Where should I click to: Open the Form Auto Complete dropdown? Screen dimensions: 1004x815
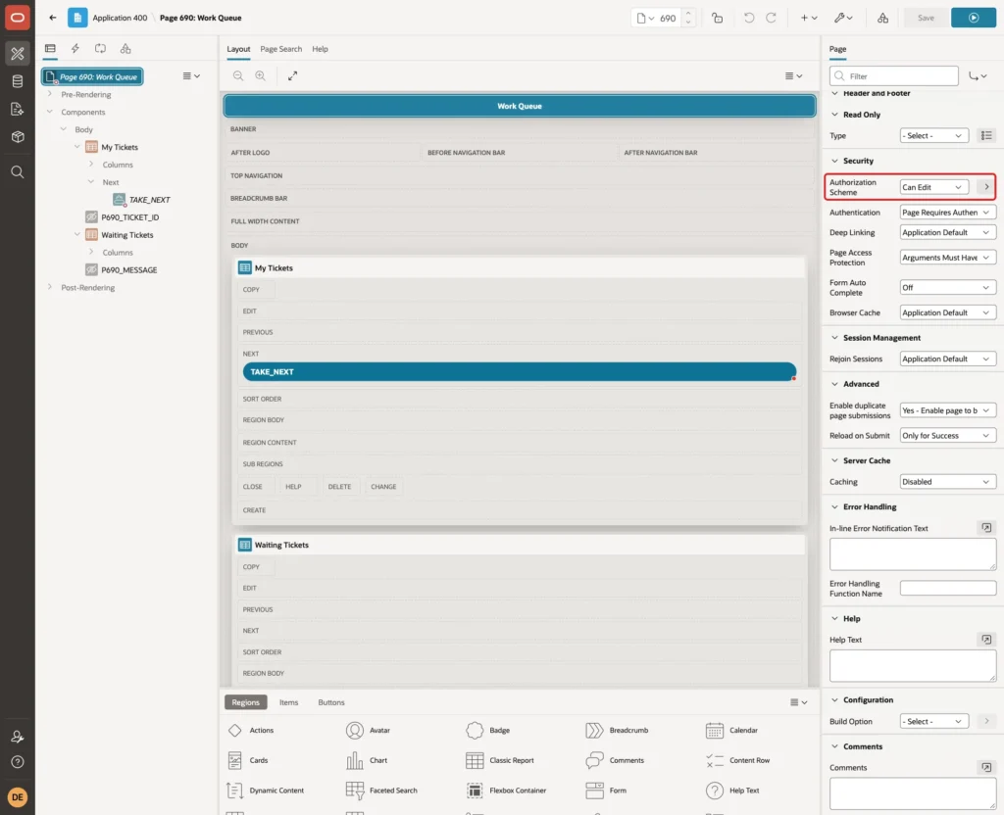click(947, 287)
